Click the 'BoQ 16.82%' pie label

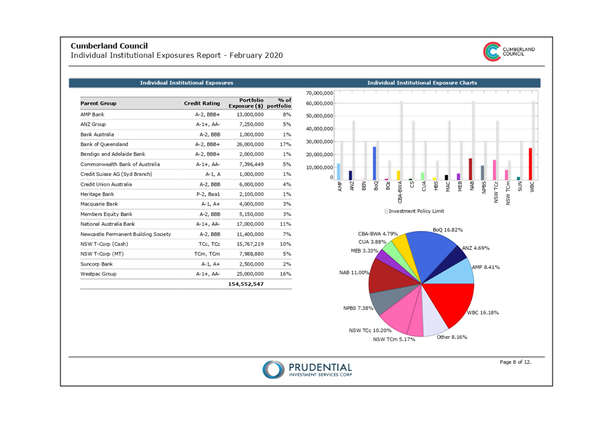[x=448, y=230]
